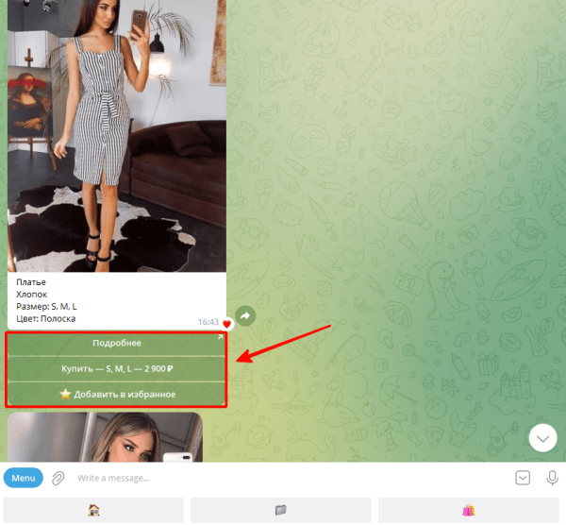Focus the Write a message field
The image size is (566, 525).
[283, 478]
